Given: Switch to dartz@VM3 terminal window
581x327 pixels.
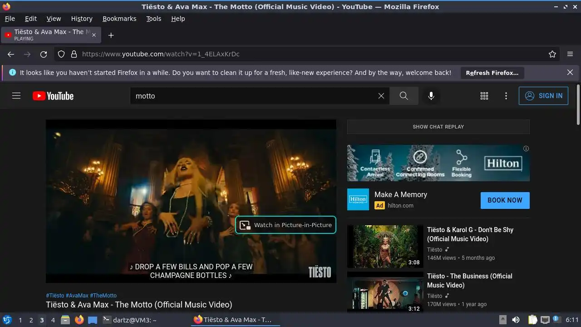Looking at the screenshot, I should [x=130, y=320].
